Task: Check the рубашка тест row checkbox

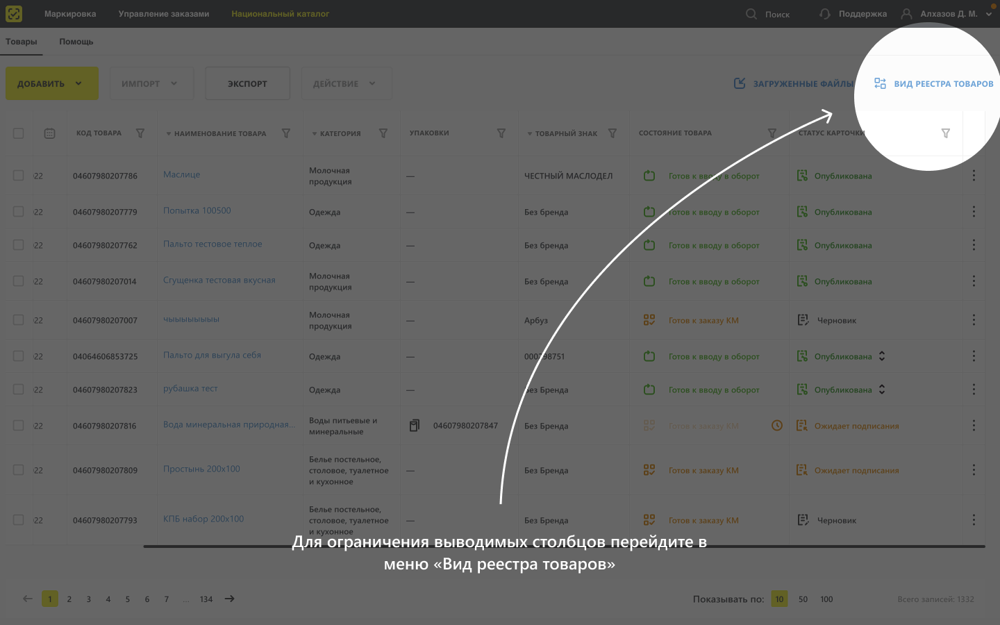Action: click(19, 390)
